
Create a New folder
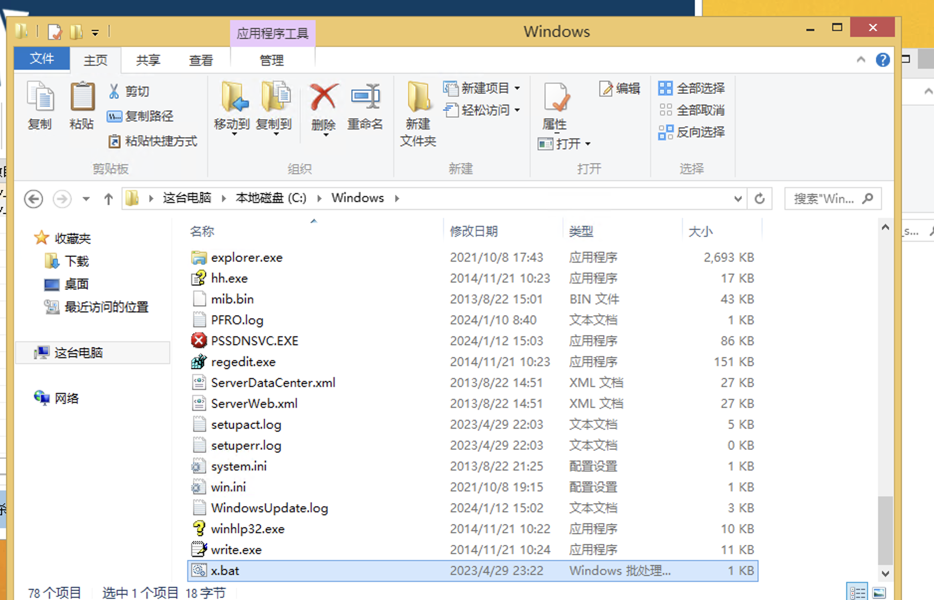pyautogui.click(x=418, y=113)
